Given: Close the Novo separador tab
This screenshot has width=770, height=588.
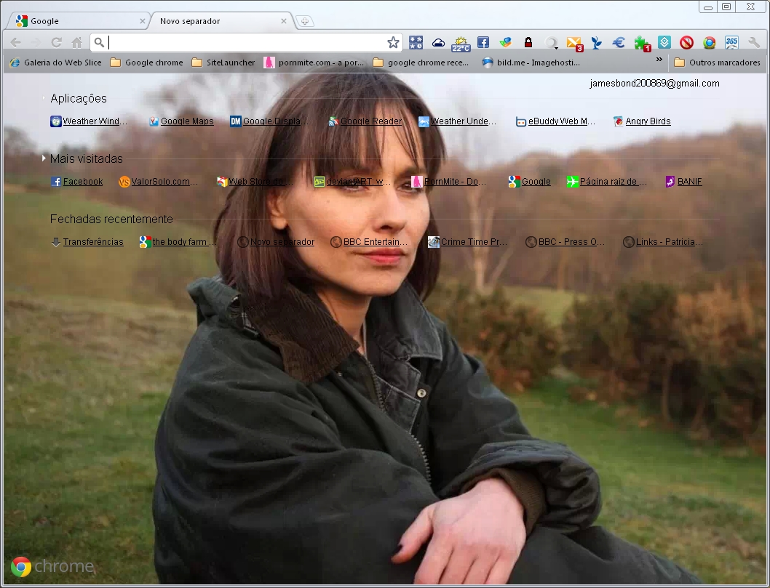Looking at the screenshot, I should click(284, 21).
